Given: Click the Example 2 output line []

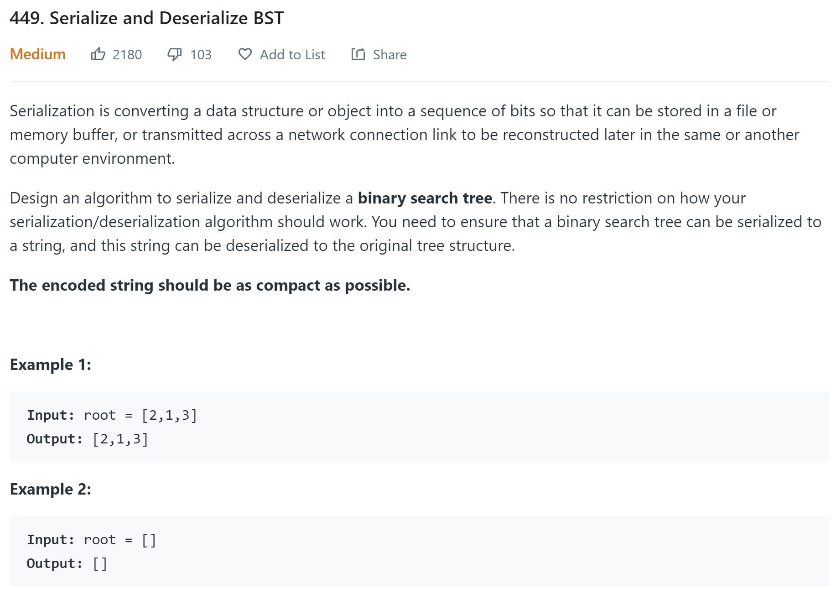Looking at the screenshot, I should pyautogui.click(x=67, y=563).
